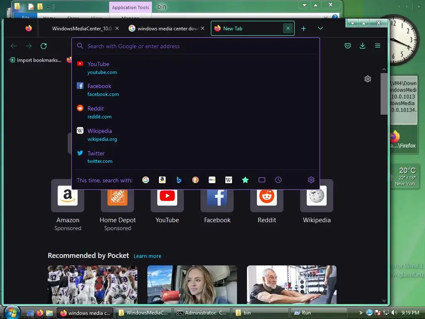Search this time with Google icon
This screenshot has width=425, height=319.
(x=146, y=180)
